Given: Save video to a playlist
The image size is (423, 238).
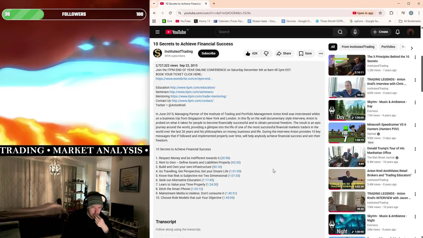Looking at the screenshot, I should tap(305, 54).
